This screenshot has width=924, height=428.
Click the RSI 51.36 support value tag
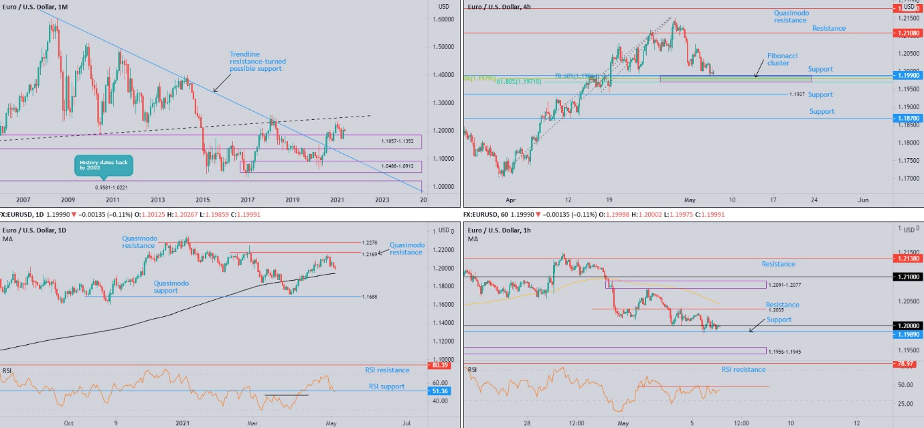pos(439,391)
